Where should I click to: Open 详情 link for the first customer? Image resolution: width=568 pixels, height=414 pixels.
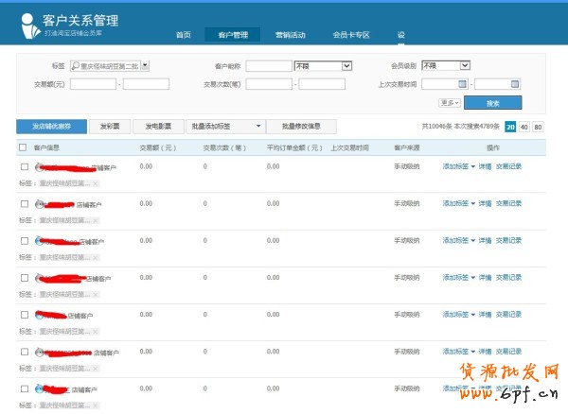point(485,166)
